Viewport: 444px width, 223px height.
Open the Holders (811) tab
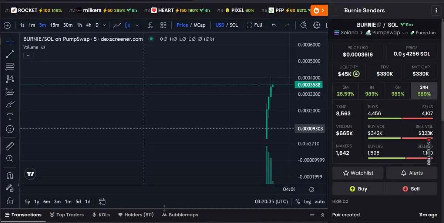coord(136,215)
